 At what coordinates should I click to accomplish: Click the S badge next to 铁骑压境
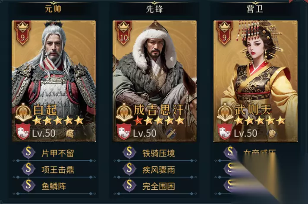(129, 152)
